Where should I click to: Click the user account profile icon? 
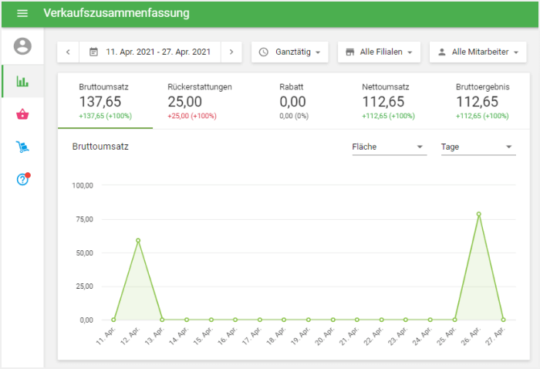coord(22,46)
